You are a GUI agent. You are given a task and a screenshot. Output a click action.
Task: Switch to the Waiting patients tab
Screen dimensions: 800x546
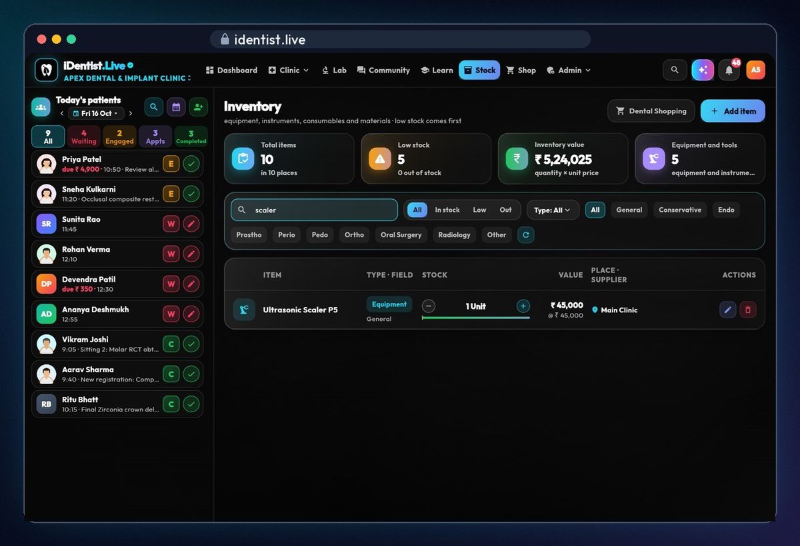tap(84, 136)
